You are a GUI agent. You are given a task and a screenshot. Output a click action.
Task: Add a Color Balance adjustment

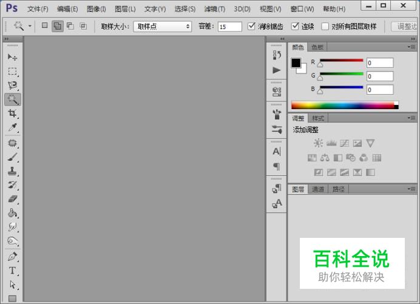coord(325,158)
